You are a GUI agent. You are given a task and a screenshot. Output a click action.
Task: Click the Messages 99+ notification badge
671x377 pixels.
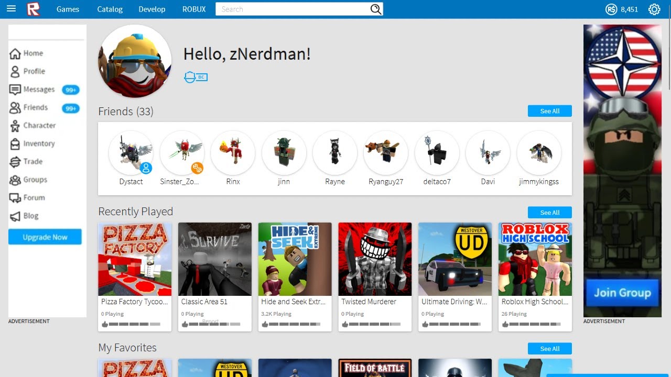coord(71,90)
